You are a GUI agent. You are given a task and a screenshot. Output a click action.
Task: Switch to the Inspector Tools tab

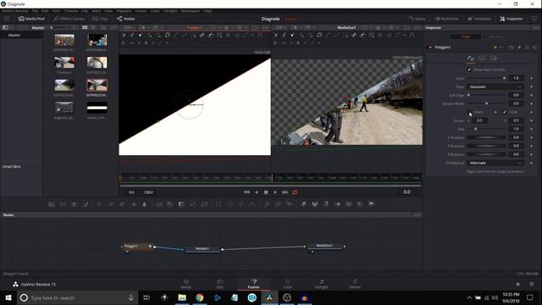[466, 36]
